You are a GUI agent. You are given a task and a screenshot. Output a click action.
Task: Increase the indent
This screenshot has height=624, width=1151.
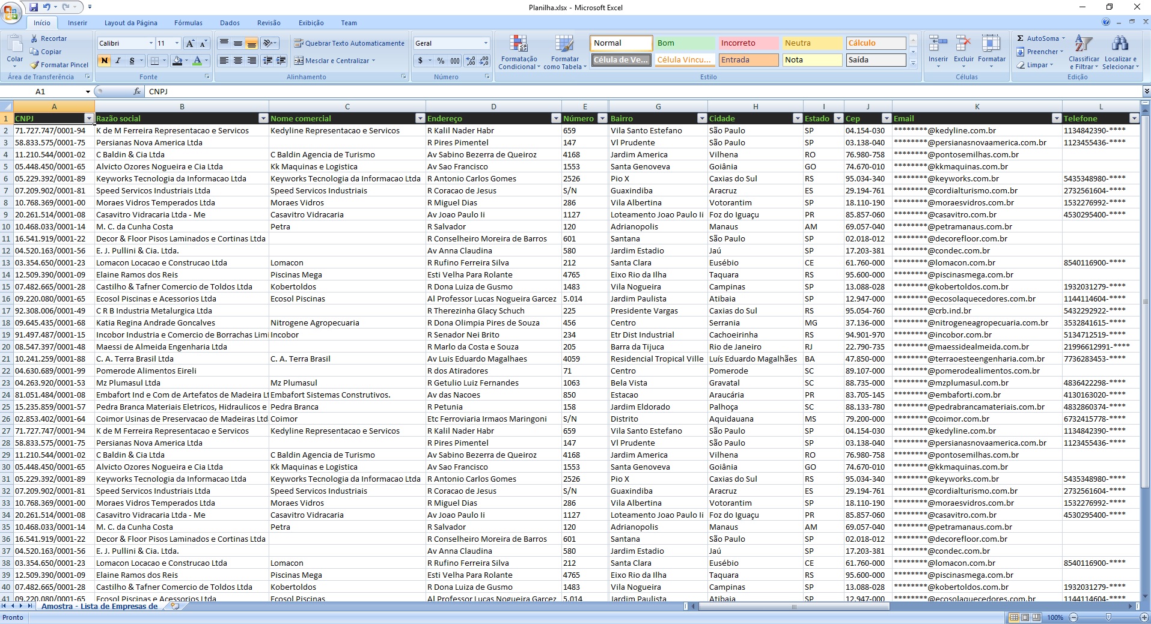pos(281,61)
